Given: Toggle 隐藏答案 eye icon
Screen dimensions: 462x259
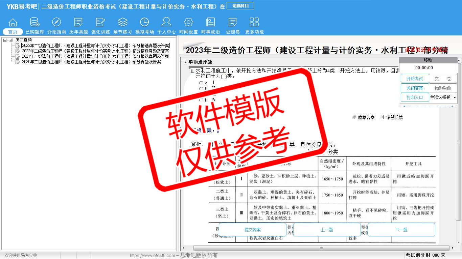Looking at the screenshot, I should point(354,117).
